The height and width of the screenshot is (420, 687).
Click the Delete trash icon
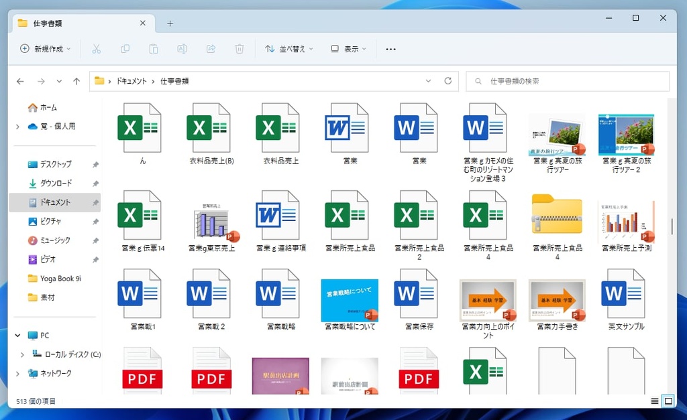click(x=240, y=49)
